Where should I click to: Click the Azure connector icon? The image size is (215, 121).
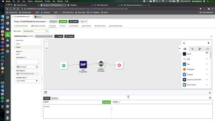[184, 54]
